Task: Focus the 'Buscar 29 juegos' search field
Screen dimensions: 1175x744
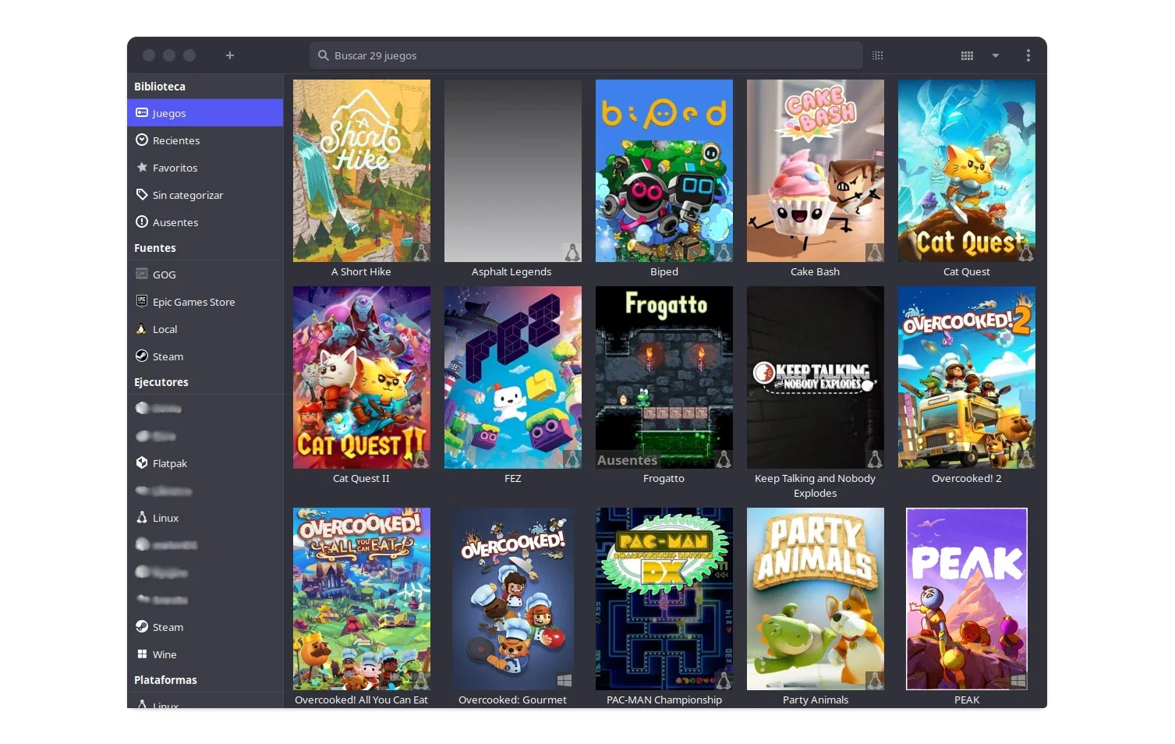Action: point(586,55)
